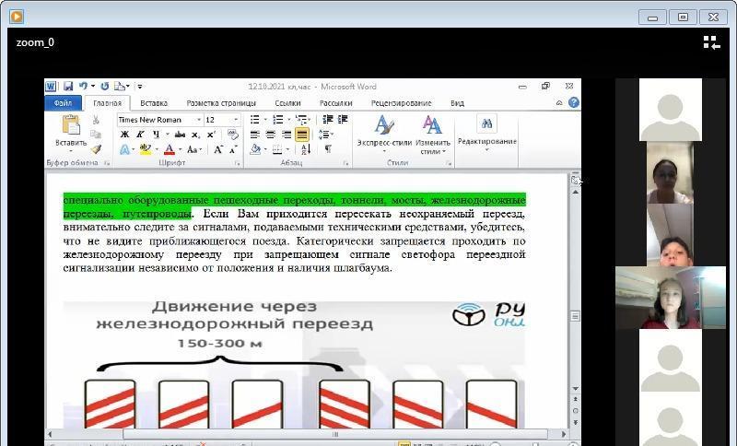Click the Save icon in quick access toolbar
Viewport: 737px width, 446px height.
(67, 87)
